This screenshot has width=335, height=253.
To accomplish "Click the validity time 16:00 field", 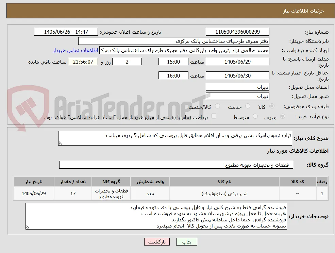I will point(173,75).
